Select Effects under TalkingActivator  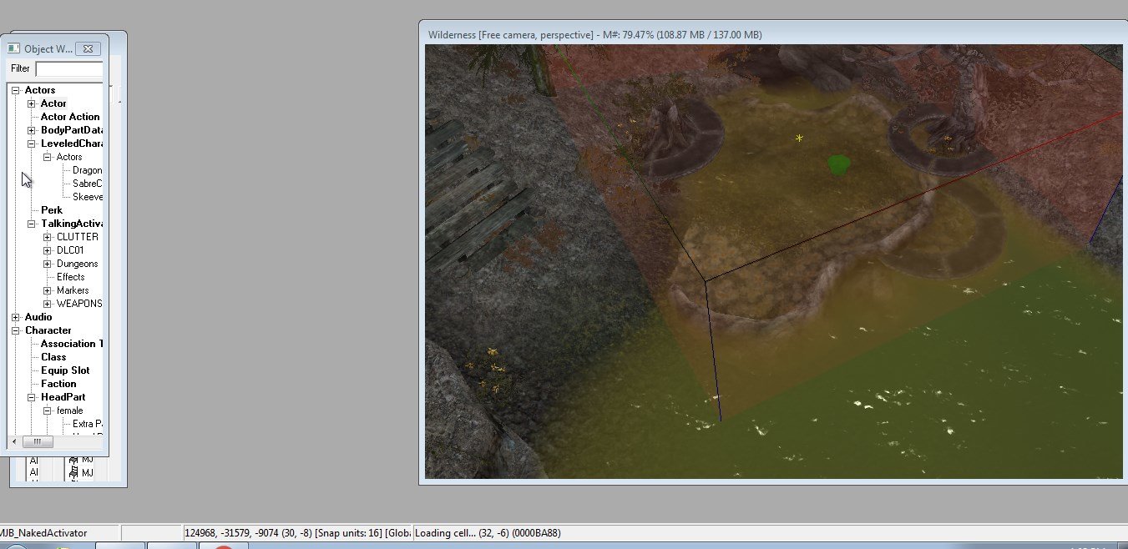click(x=71, y=277)
